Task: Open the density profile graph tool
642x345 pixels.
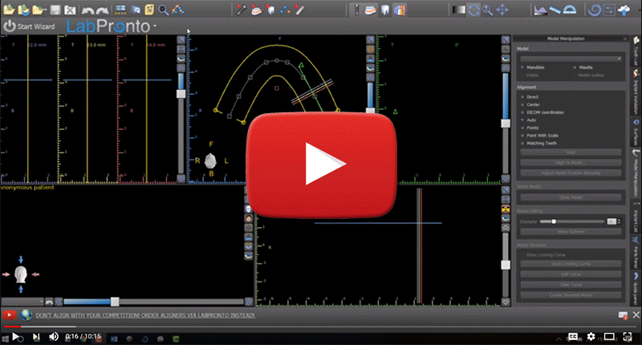Action: tap(540, 10)
